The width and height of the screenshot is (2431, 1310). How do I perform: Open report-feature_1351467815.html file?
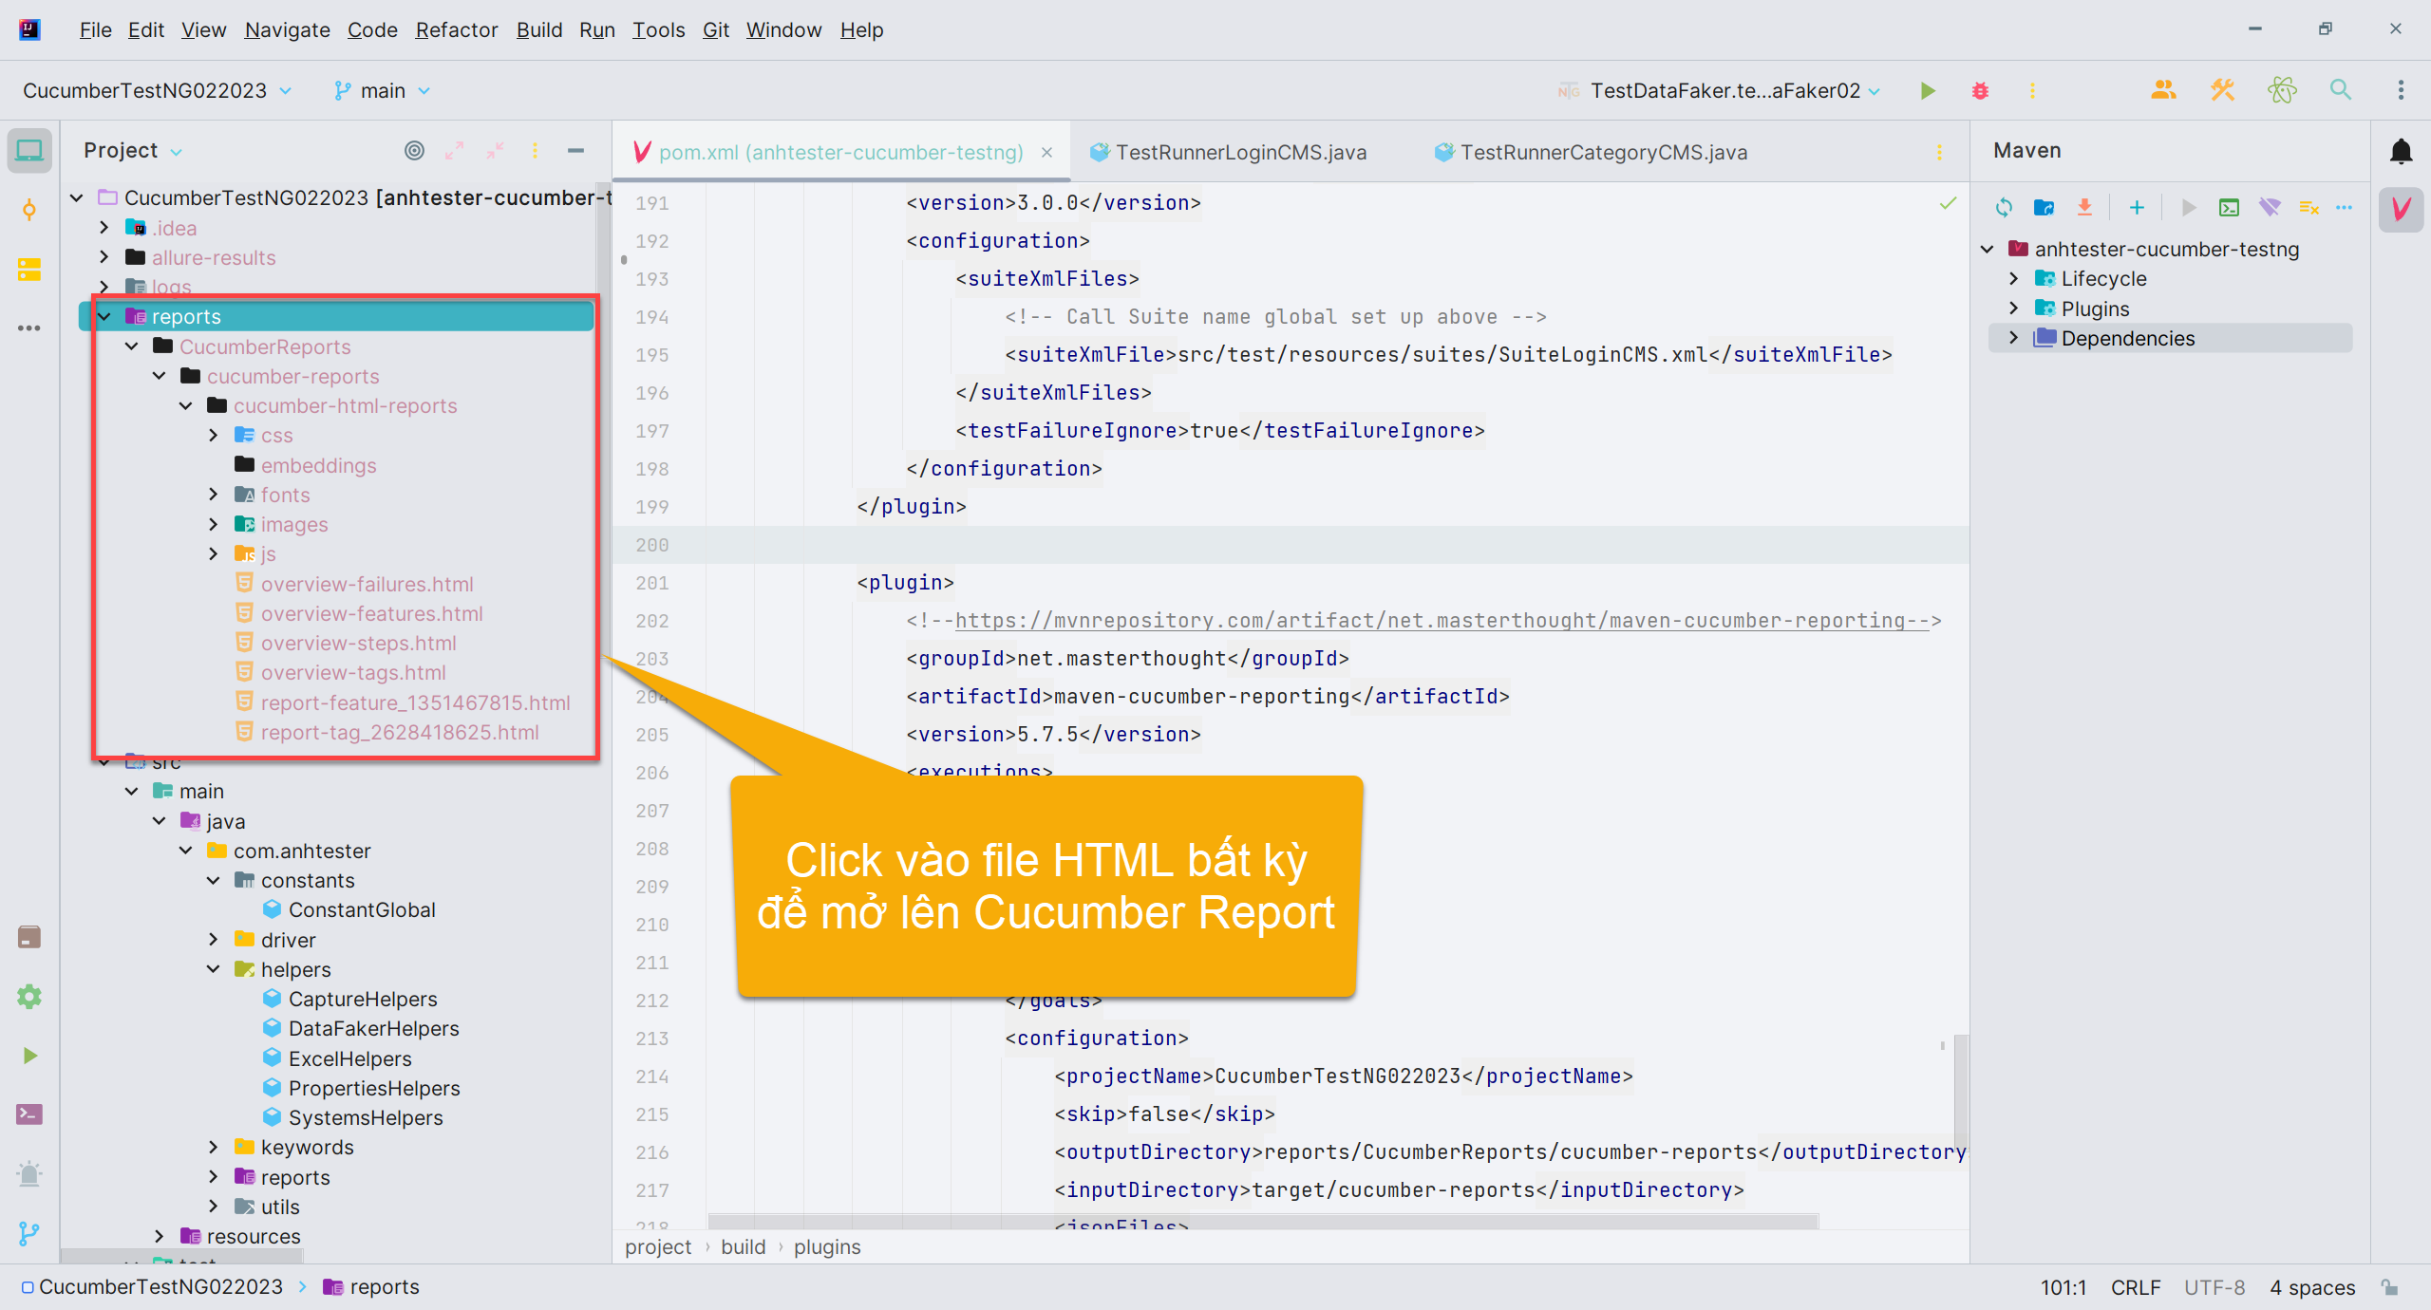(x=415, y=702)
